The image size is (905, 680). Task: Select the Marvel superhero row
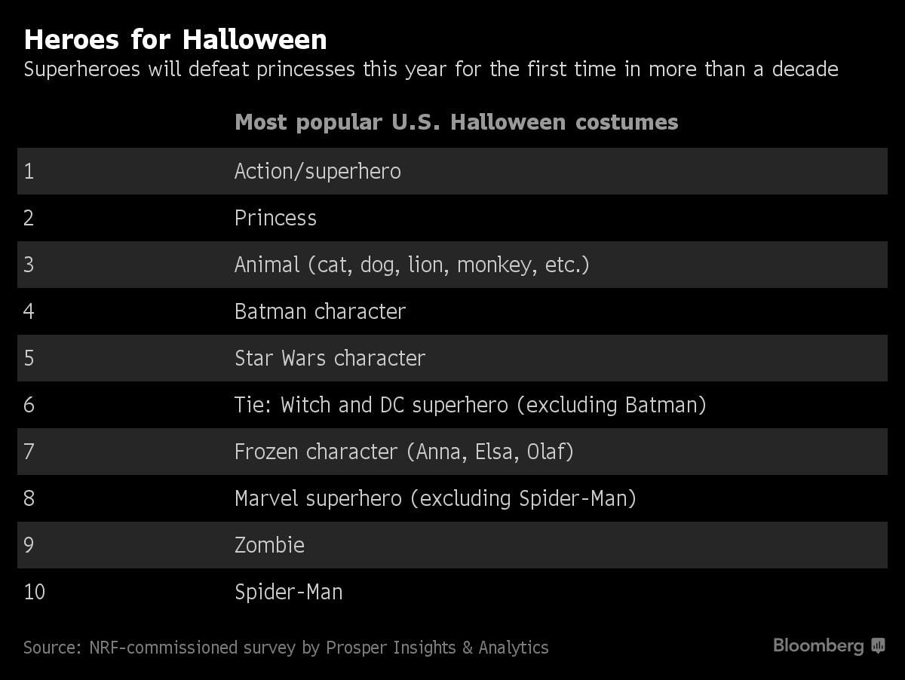pos(452,498)
